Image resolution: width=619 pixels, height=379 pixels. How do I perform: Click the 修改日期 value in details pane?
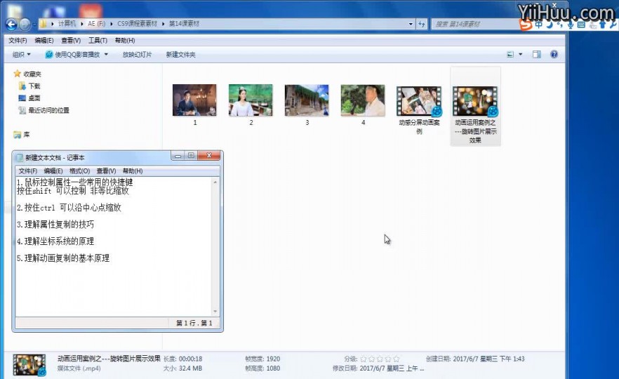click(x=392, y=368)
